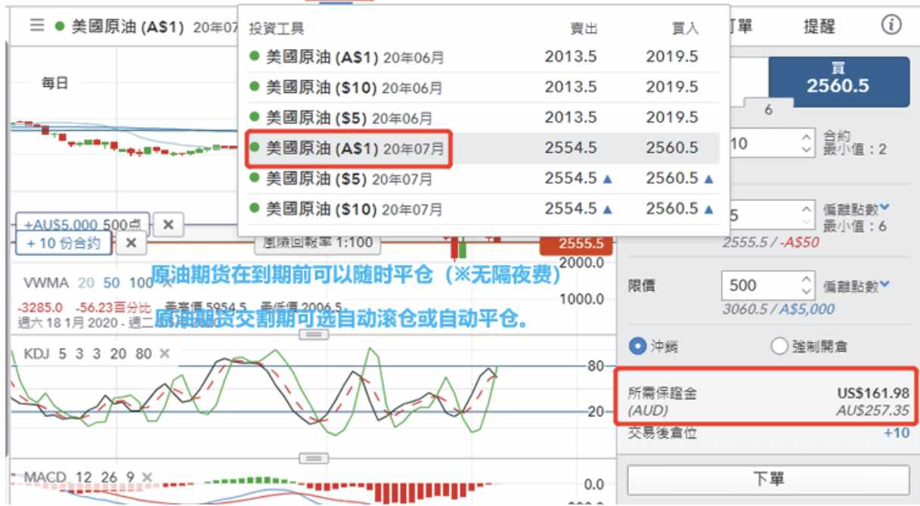This screenshot has height=506, width=920.
Task: Click the 每日 timeframe label
Action: coord(54,83)
